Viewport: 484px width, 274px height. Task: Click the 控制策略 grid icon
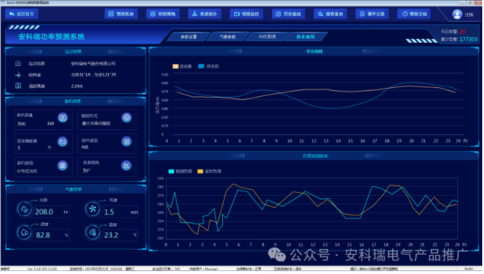(x=153, y=14)
